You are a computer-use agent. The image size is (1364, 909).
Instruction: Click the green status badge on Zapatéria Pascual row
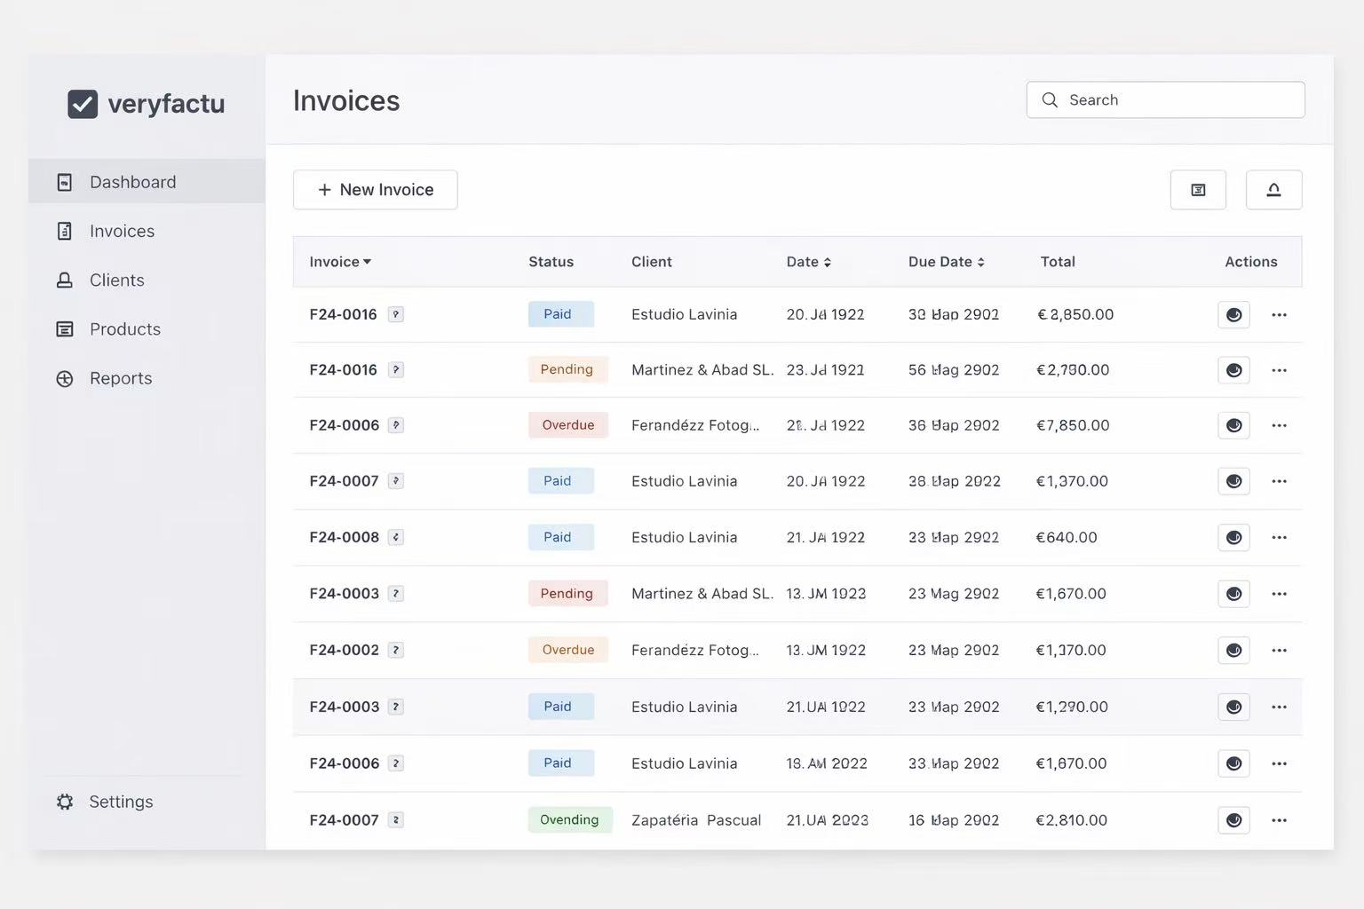569,820
